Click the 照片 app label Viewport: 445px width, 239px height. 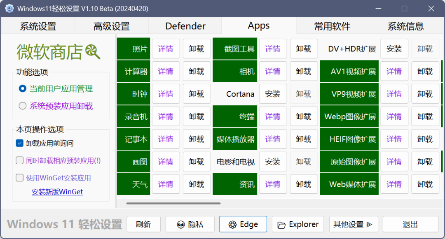(133, 49)
